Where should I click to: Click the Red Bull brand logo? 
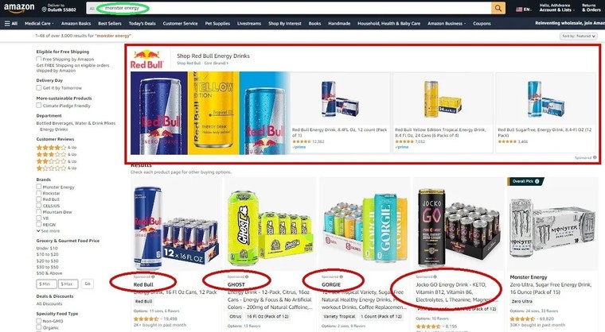click(x=147, y=60)
